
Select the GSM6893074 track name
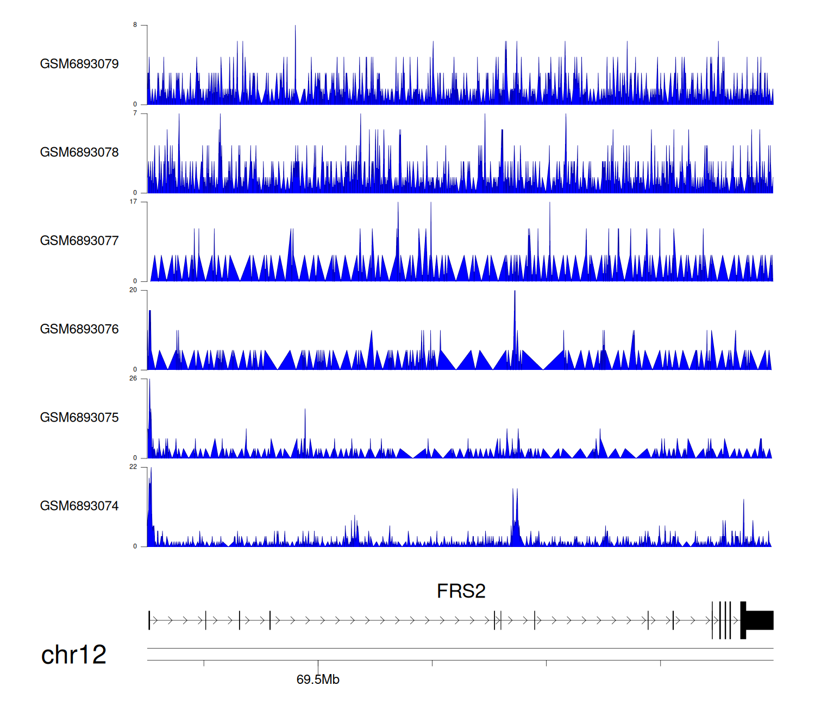click(x=79, y=506)
